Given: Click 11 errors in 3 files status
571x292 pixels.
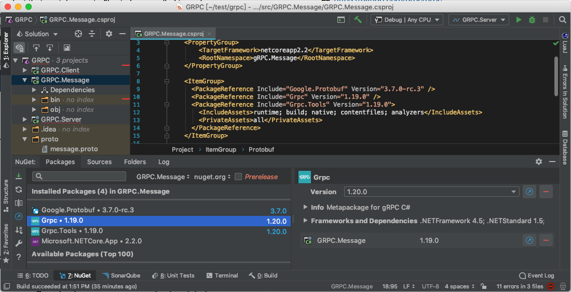Looking at the screenshot, I should pyautogui.click(x=520, y=286).
